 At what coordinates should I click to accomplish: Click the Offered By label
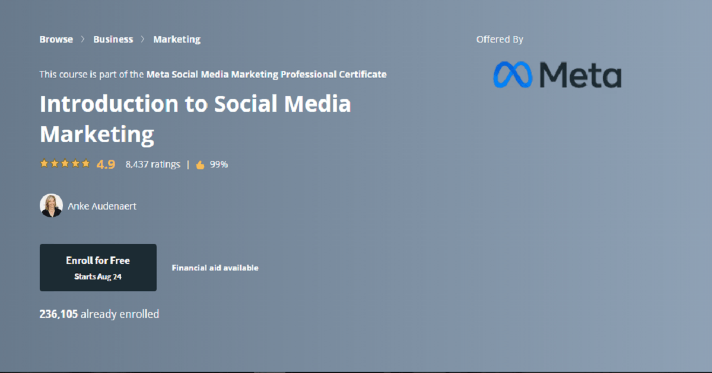point(500,40)
